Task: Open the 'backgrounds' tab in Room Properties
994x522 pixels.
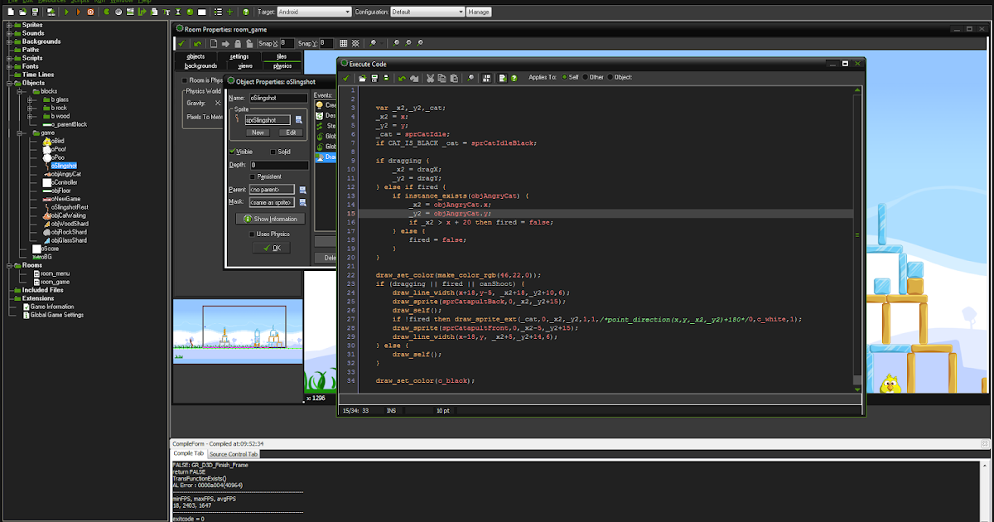Action: 201,65
